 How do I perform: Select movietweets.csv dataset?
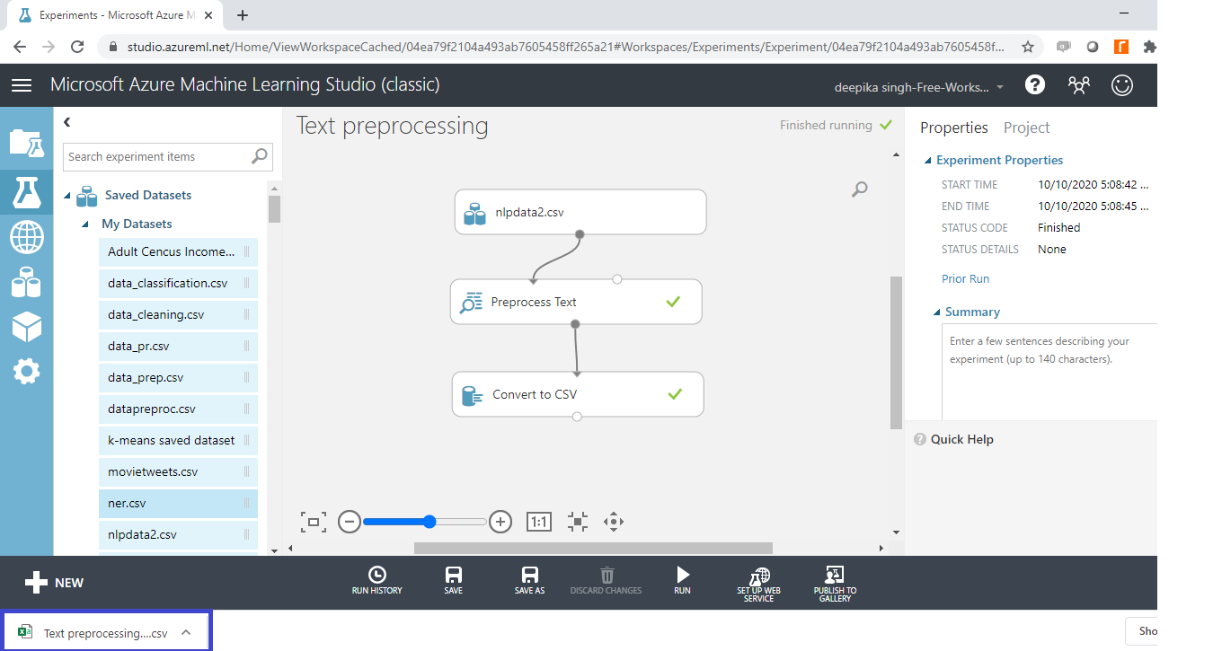point(178,472)
